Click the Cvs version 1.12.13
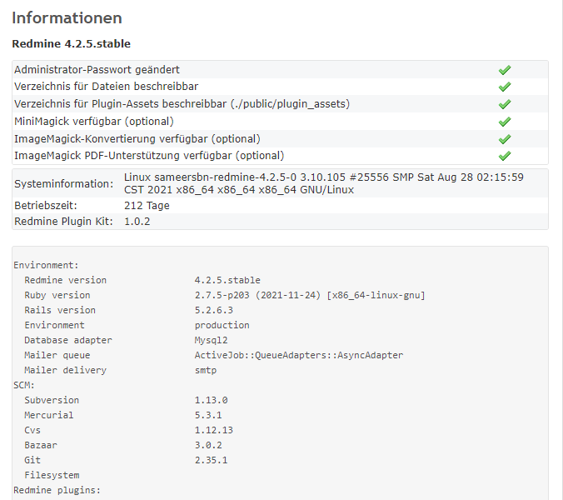Image resolution: width=563 pixels, height=500 pixels. click(214, 430)
